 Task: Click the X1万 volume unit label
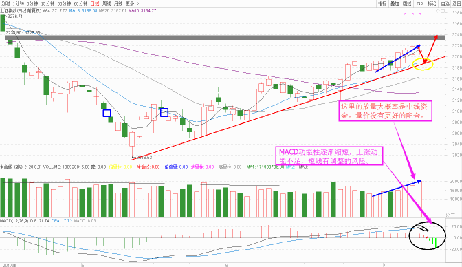click(450, 215)
